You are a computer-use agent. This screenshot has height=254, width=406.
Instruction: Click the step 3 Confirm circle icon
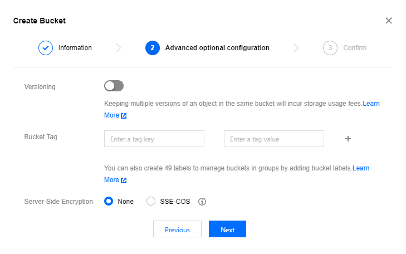[330, 48]
